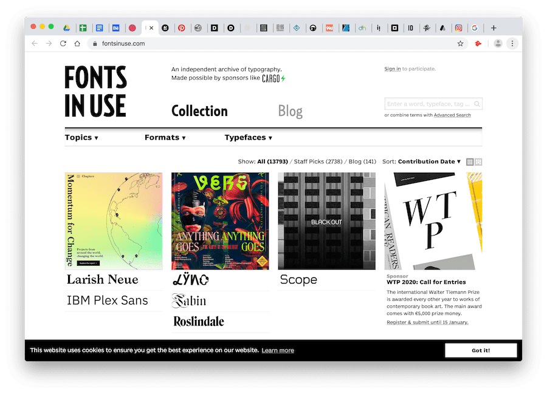The width and height of the screenshot is (547, 394).
Task: Open the Chrome three-dot menu
Action: [x=512, y=44]
